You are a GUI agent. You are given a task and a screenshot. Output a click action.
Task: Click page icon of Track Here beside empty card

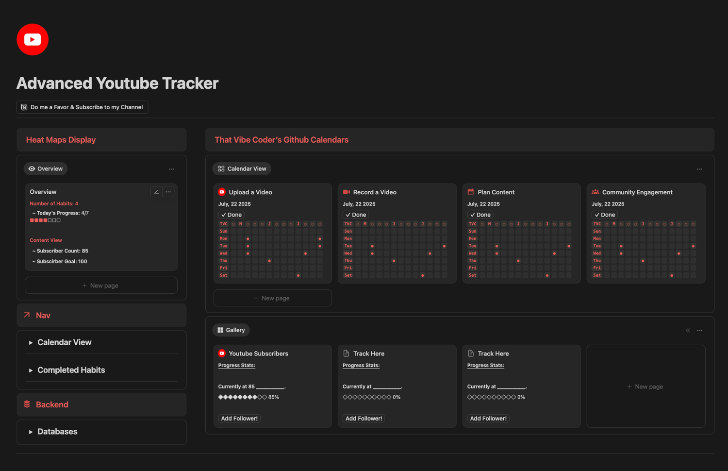pyautogui.click(x=471, y=353)
